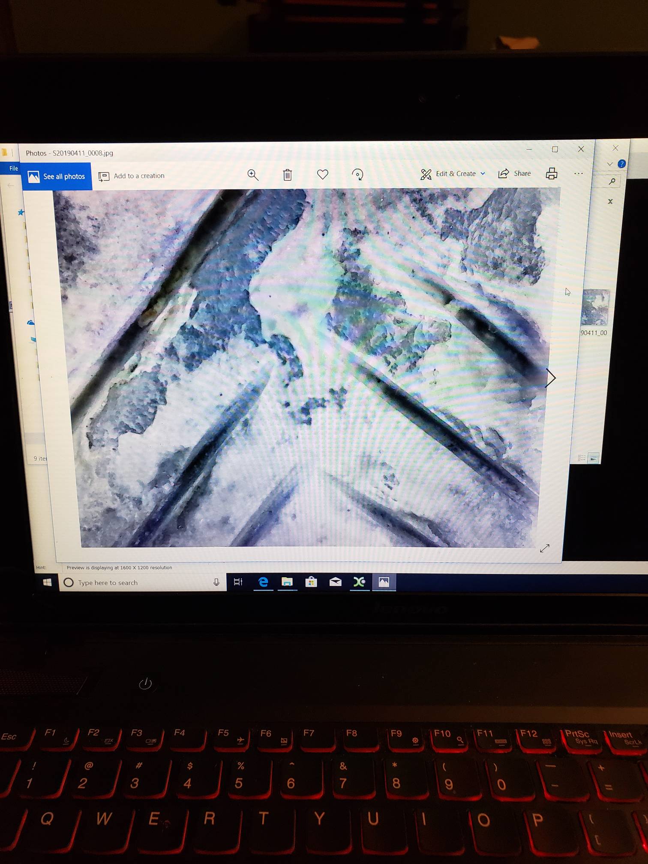Click the Quick access star in File Explorer
Image resolution: width=648 pixels, height=864 pixels.
click(21, 212)
